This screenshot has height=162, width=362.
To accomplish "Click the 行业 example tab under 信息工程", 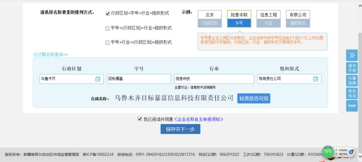I will point(268,23).
